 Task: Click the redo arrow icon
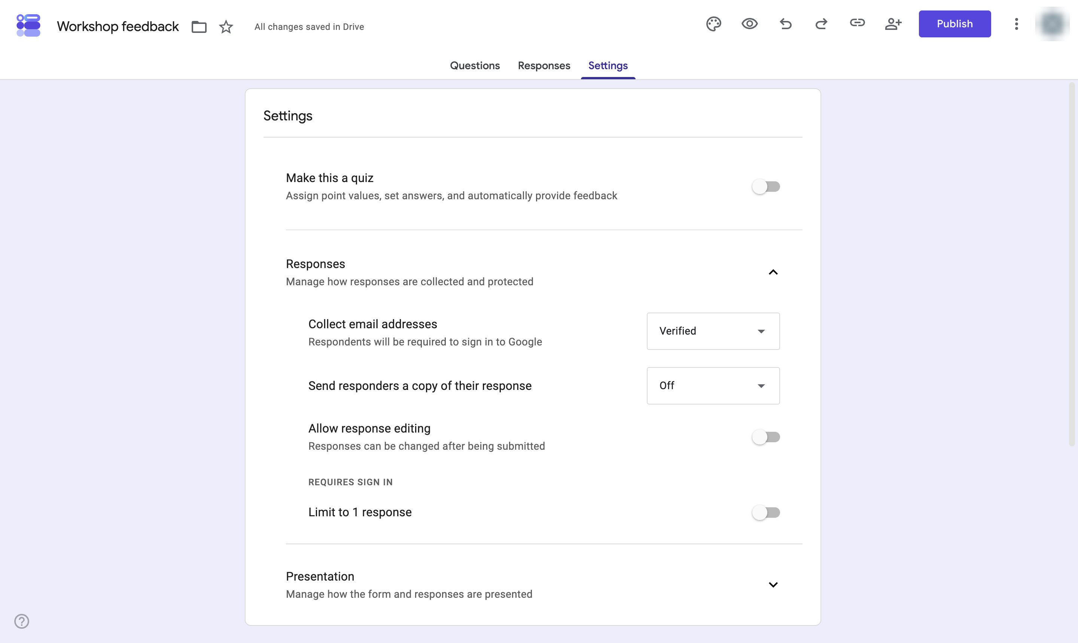coord(821,24)
